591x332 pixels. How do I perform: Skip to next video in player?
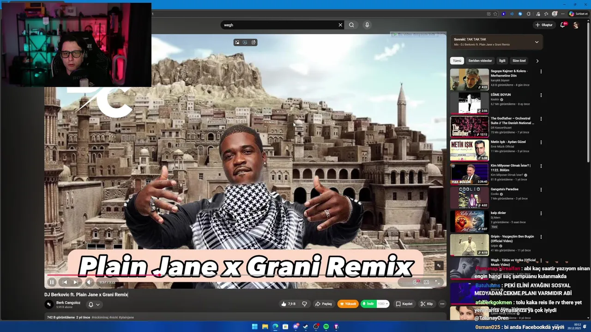[76, 282]
